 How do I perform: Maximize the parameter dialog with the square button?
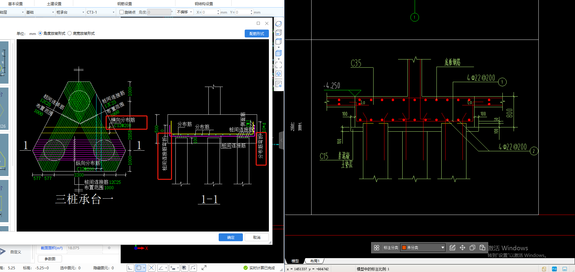(258, 23)
